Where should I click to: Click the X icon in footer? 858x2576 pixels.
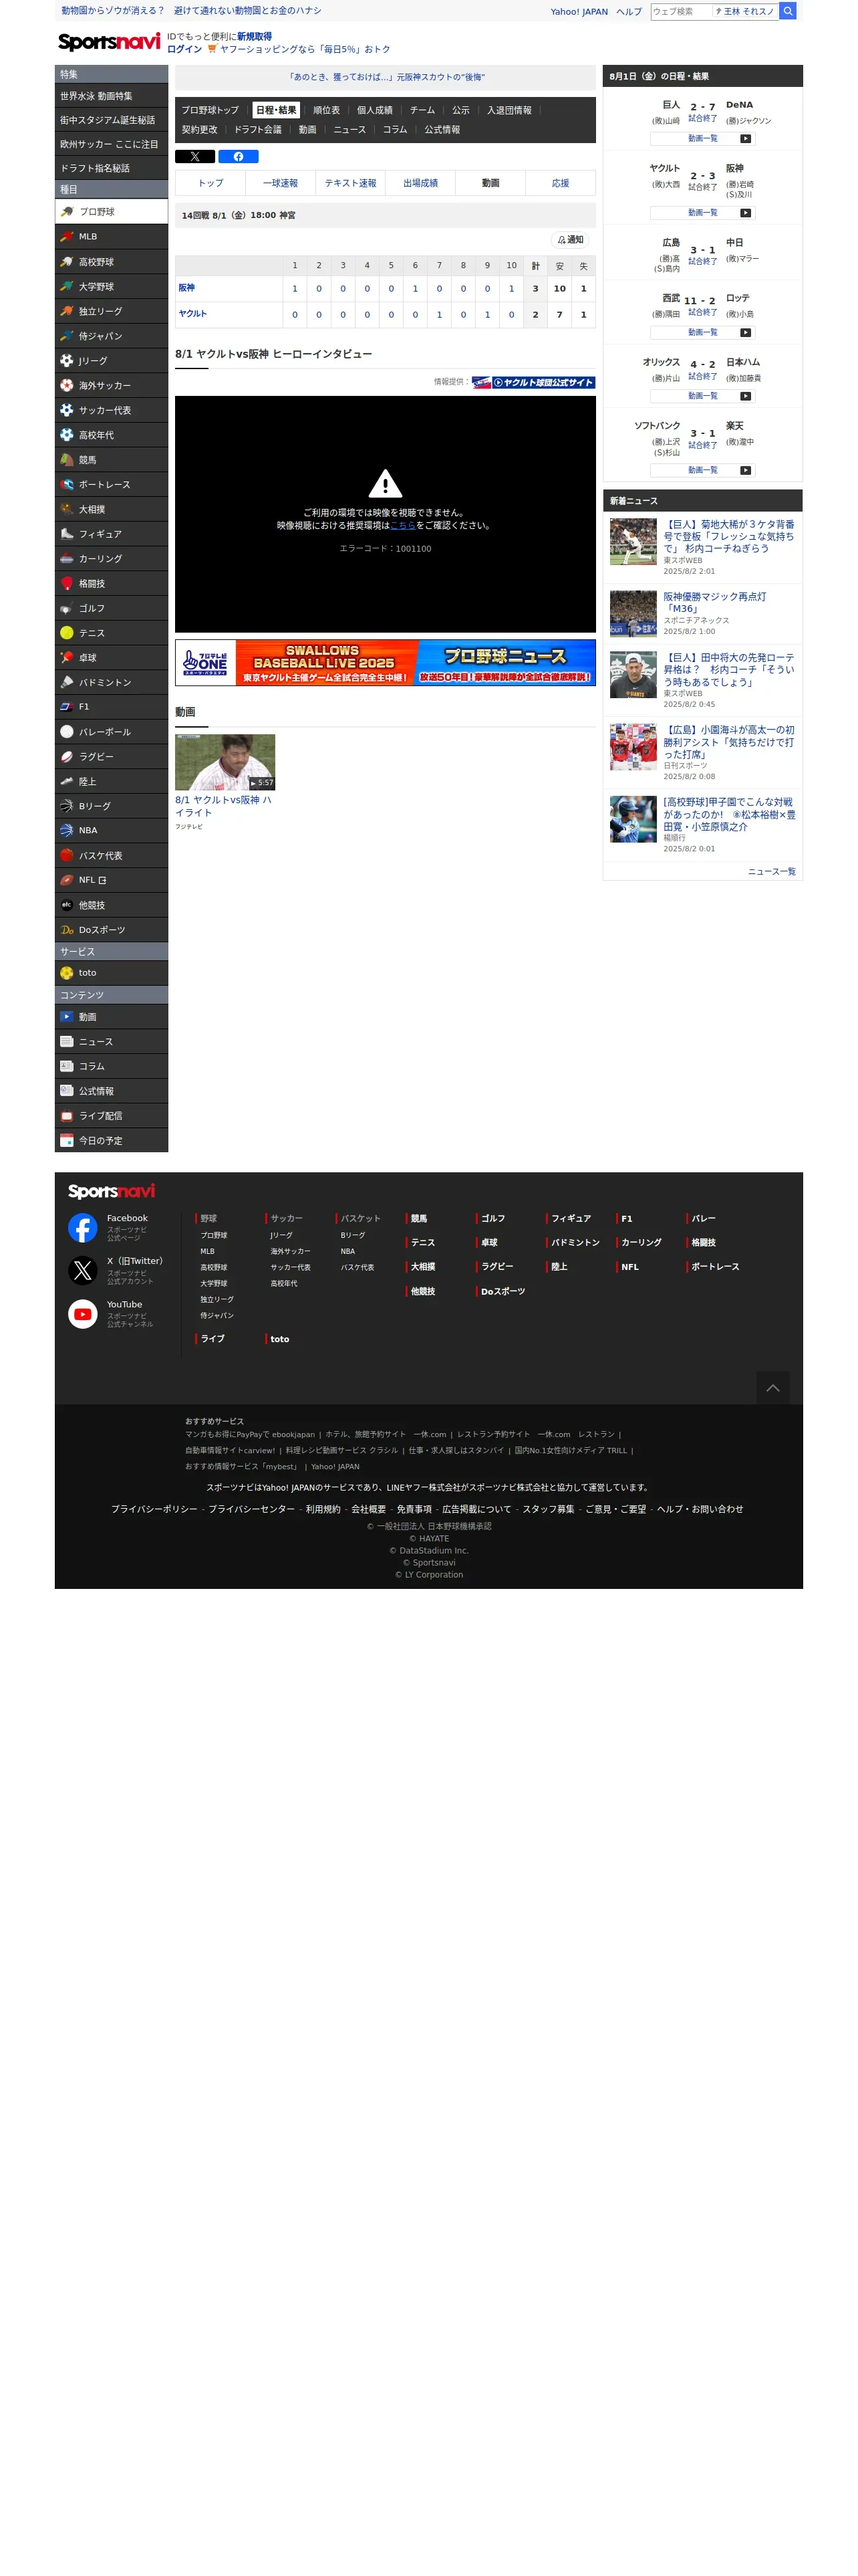82,1271
